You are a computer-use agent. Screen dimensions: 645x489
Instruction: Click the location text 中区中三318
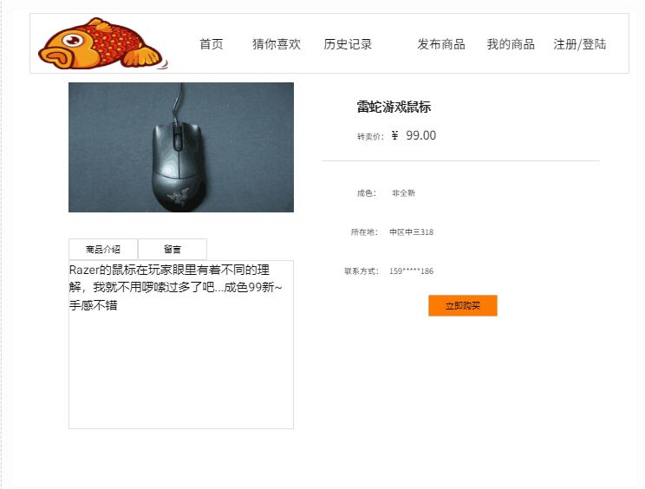pyautogui.click(x=411, y=232)
